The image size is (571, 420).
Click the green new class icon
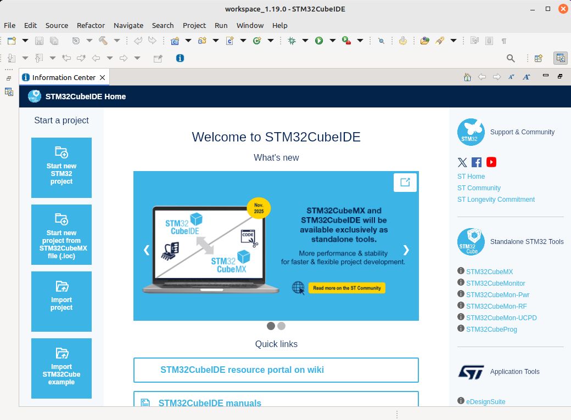pyautogui.click(x=257, y=41)
